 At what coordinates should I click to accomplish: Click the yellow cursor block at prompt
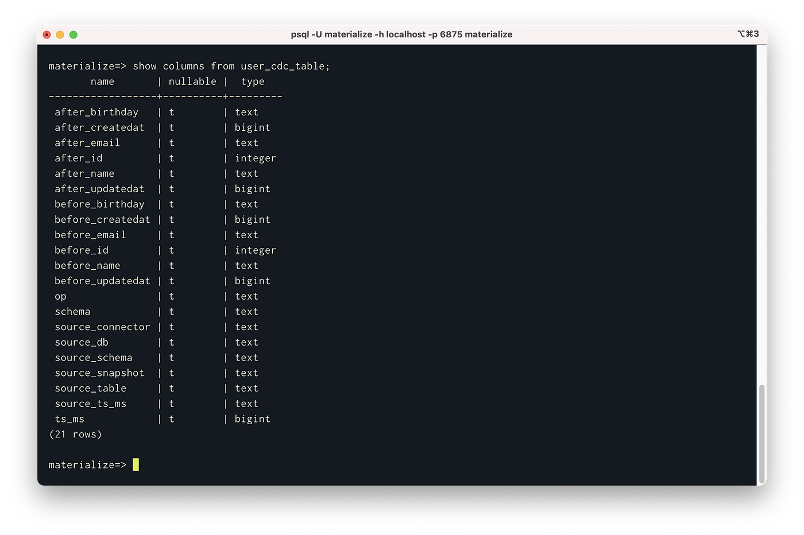tap(136, 465)
